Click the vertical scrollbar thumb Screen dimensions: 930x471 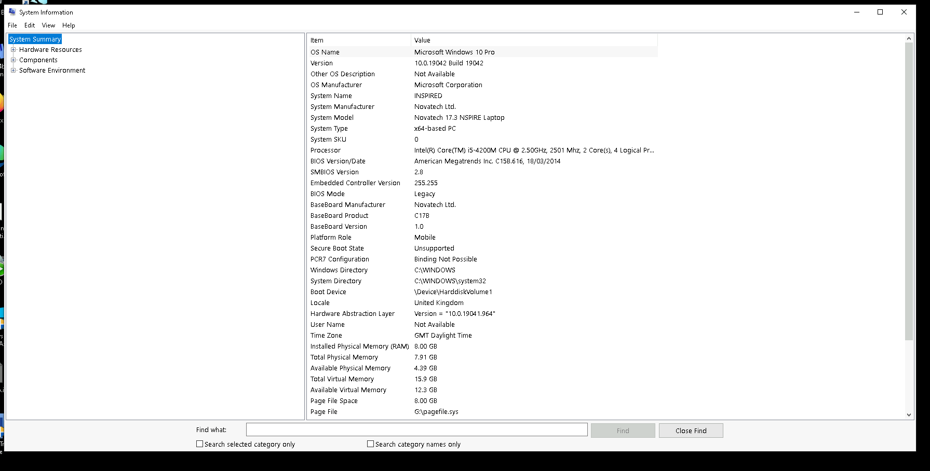pos(909,191)
